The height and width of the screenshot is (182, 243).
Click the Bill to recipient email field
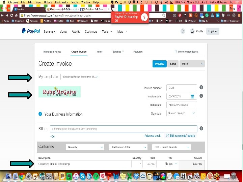pos(124,129)
